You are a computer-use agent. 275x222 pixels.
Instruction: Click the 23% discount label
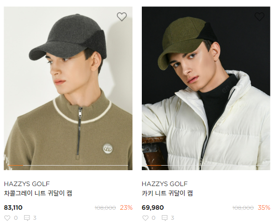pyautogui.click(x=126, y=208)
